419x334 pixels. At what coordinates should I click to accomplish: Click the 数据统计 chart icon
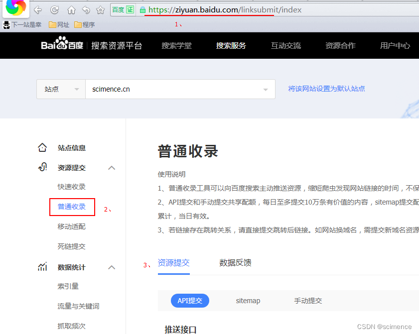[42, 266]
